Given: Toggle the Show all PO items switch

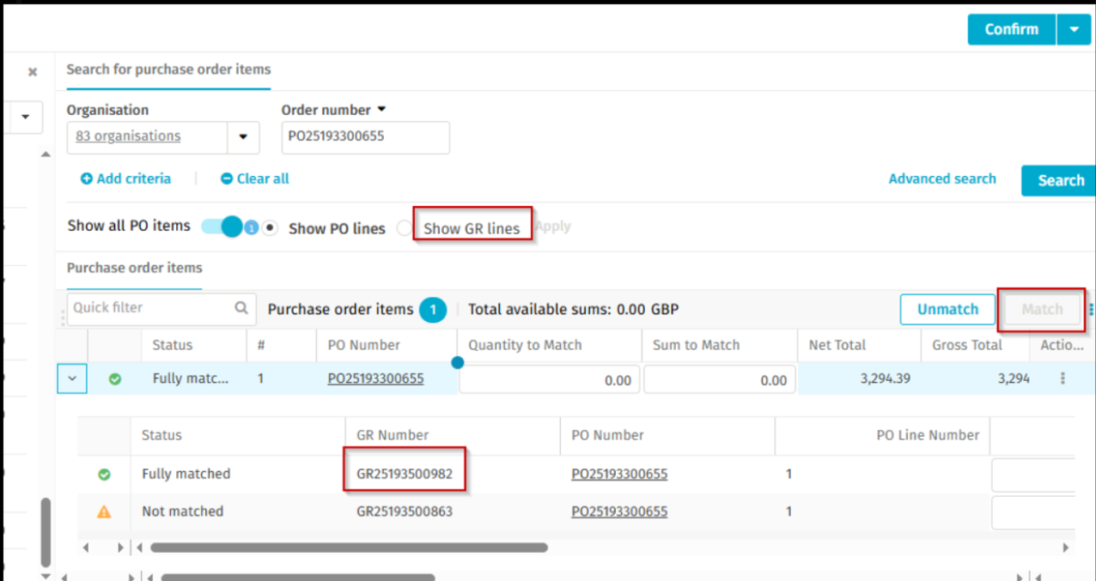Looking at the screenshot, I should click(x=222, y=227).
